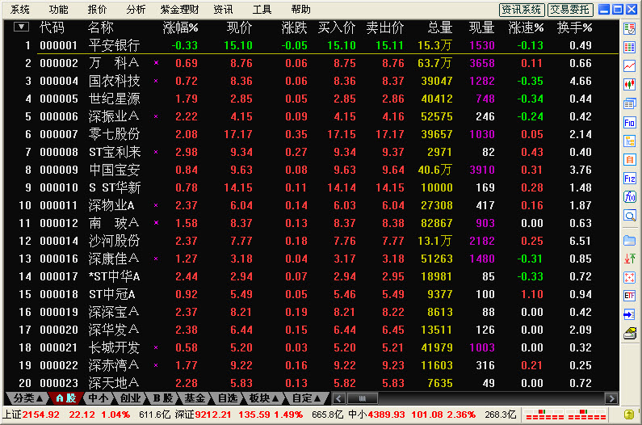
Task: Sort by 换手% column header
Action: point(574,27)
